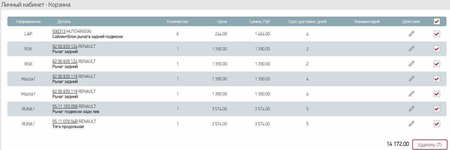Open 82 00 839 124 link in first RSK row
This screenshot has width=450, height=150.
[x=65, y=46]
